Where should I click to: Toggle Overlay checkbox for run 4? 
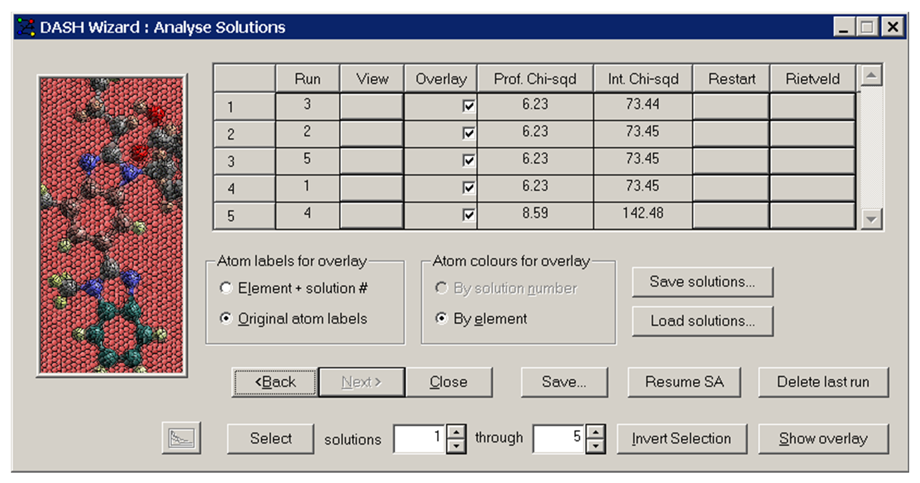click(x=469, y=215)
